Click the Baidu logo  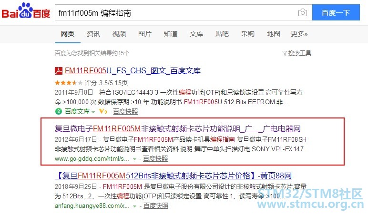point(26,11)
